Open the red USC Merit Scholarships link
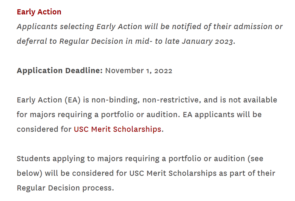 pos(117,129)
